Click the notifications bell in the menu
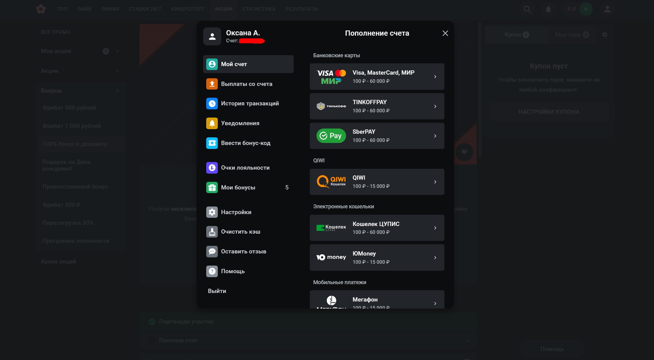This screenshot has height=360, width=654. pos(212,123)
